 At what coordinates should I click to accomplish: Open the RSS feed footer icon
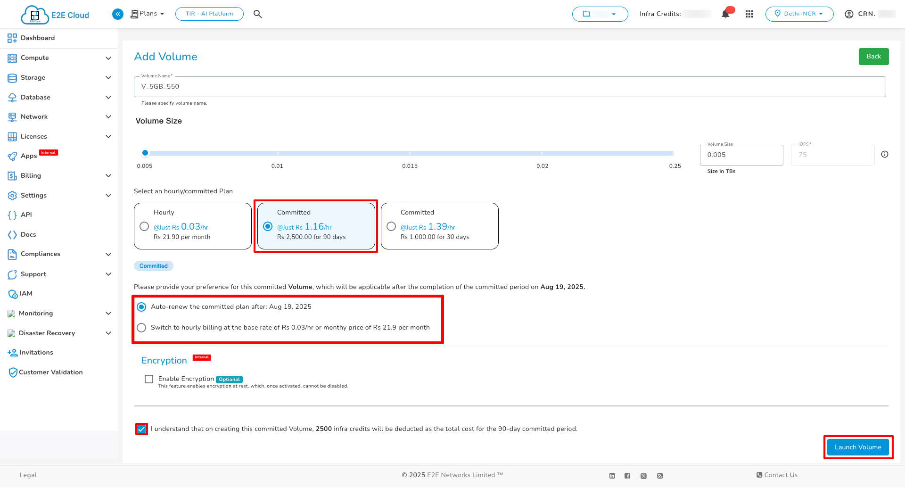(660, 476)
